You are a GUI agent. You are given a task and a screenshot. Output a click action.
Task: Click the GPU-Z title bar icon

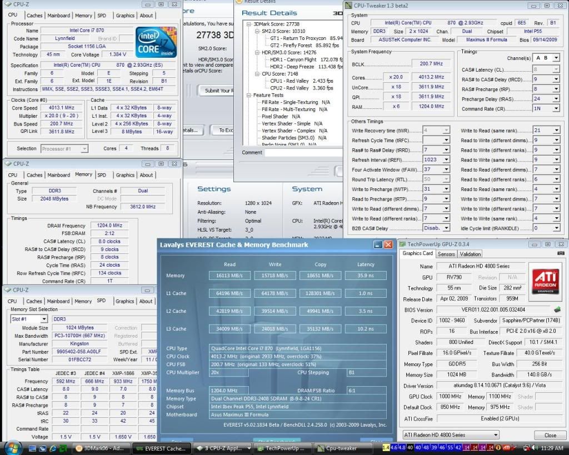pyautogui.click(x=402, y=244)
